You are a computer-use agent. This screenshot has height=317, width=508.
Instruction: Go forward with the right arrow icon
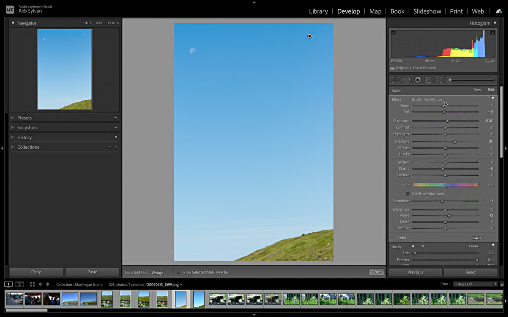tap(48, 284)
